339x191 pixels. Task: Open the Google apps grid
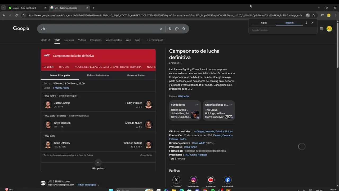click(x=322, y=29)
